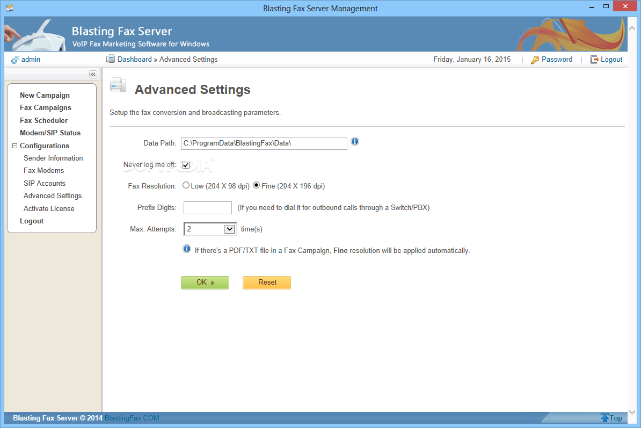Image resolution: width=641 pixels, height=428 pixels.
Task: Click the info icon beside the PDF/TXT note
Action: click(186, 249)
